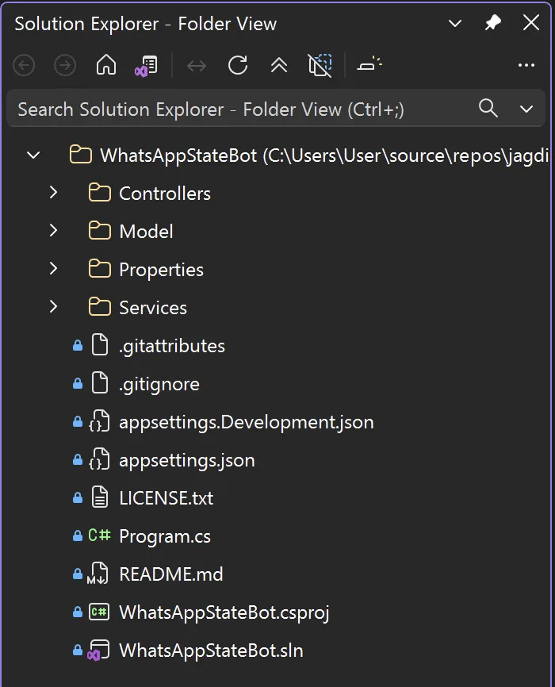Expand the Model folder
The image size is (555, 687).
pyautogui.click(x=53, y=231)
